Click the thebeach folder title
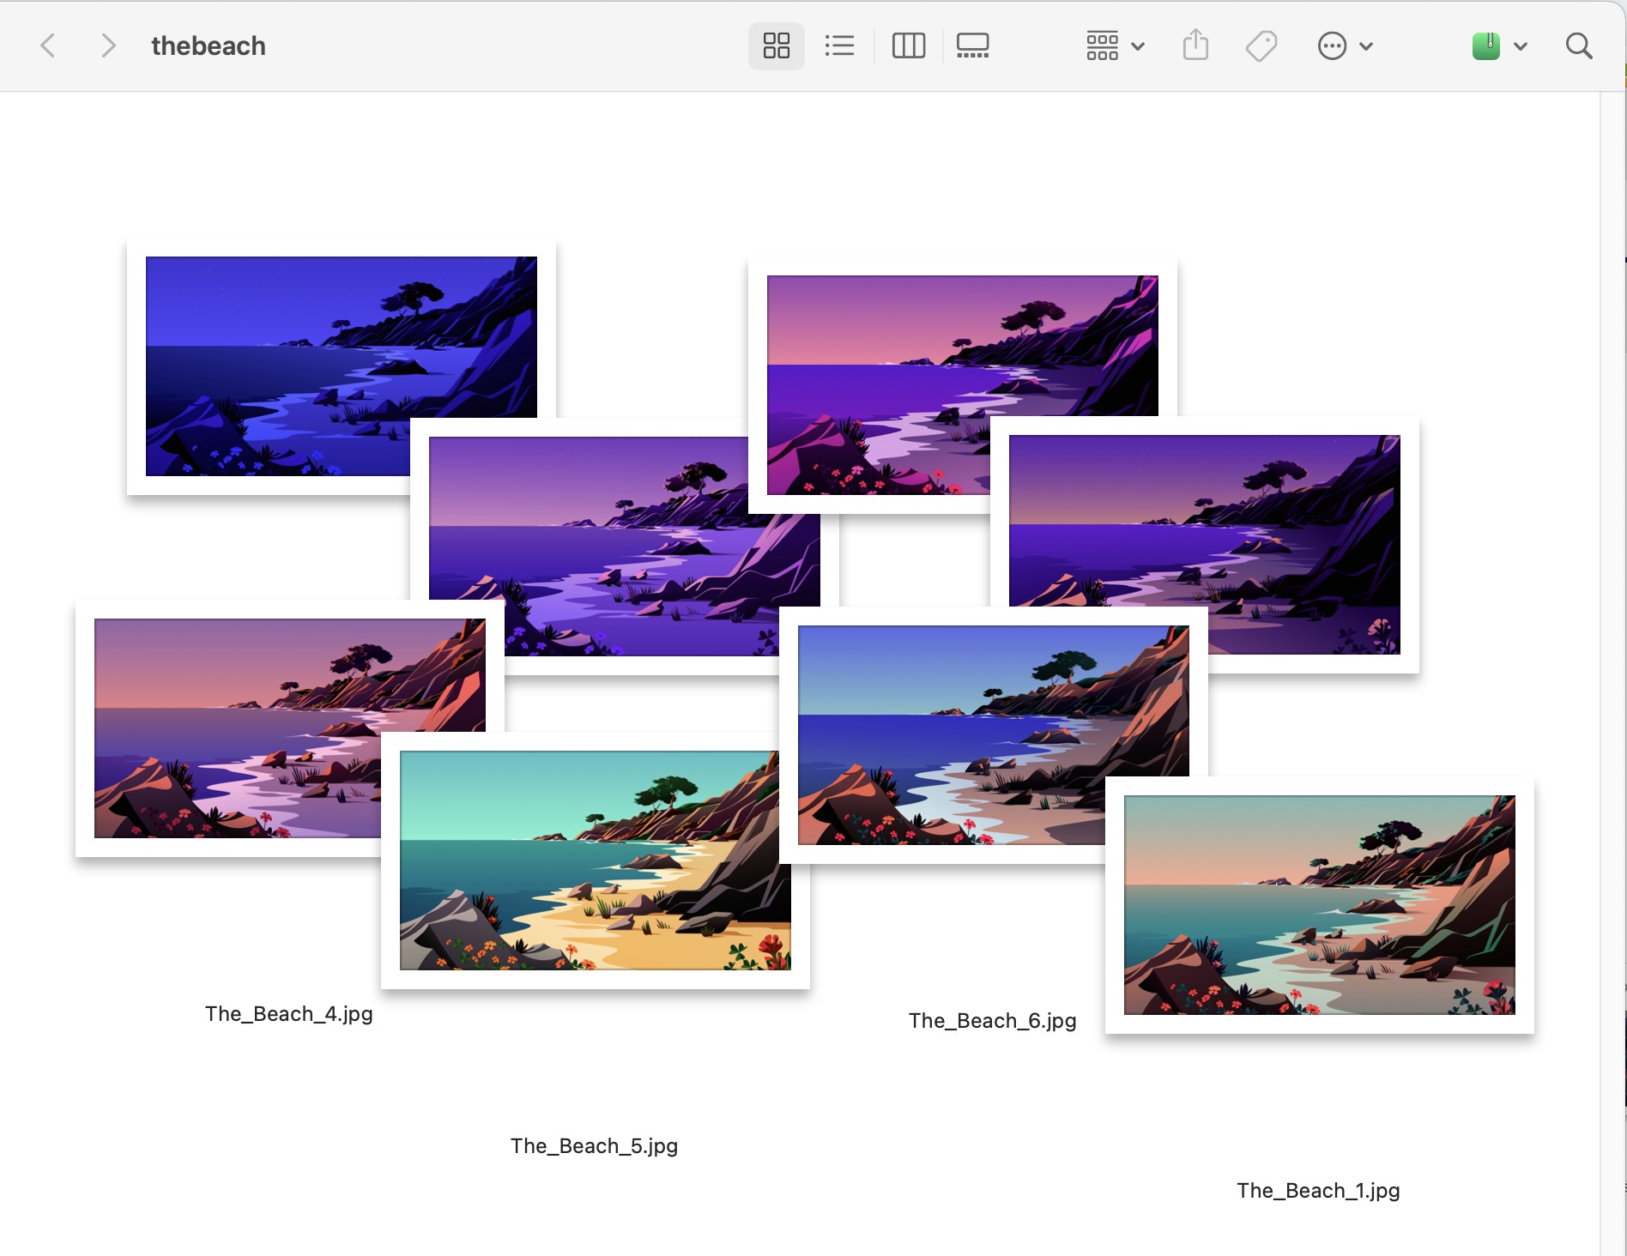 [209, 45]
